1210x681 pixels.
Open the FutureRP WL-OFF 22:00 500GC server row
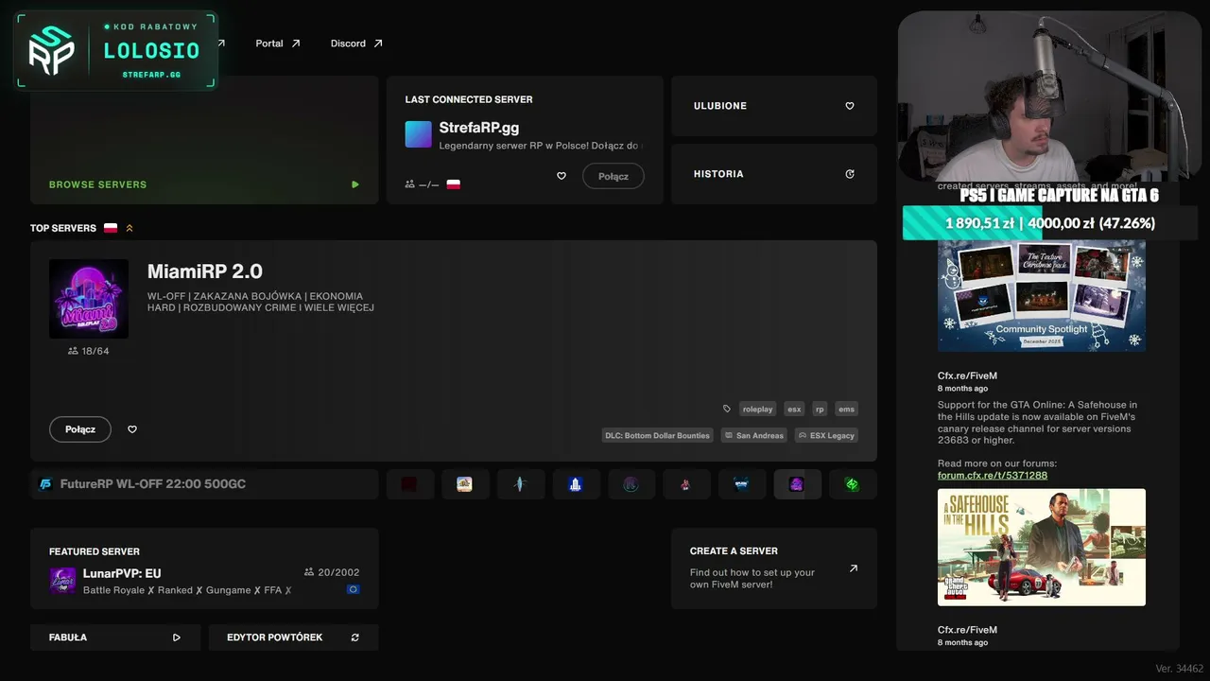(x=204, y=484)
